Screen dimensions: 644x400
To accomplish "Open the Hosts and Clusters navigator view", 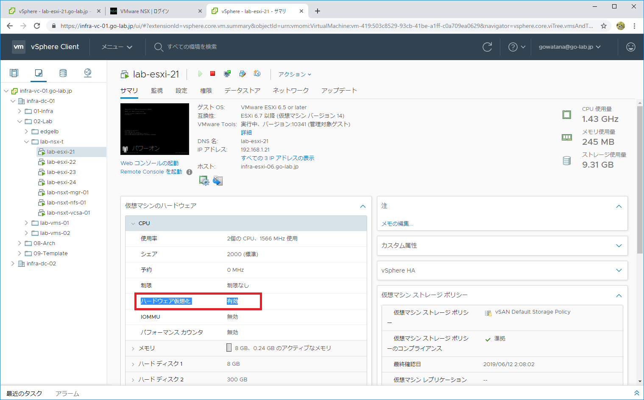I will pos(14,73).
